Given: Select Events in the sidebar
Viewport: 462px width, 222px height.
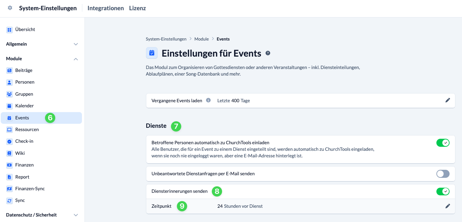Looking at the screenshot, I should tap(41, 118).
